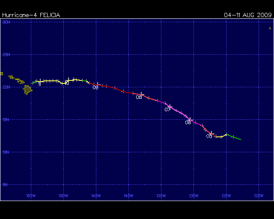Click the 30N latitude label
The height and width of the screenshot is (219, 274).
coord(6,22)
